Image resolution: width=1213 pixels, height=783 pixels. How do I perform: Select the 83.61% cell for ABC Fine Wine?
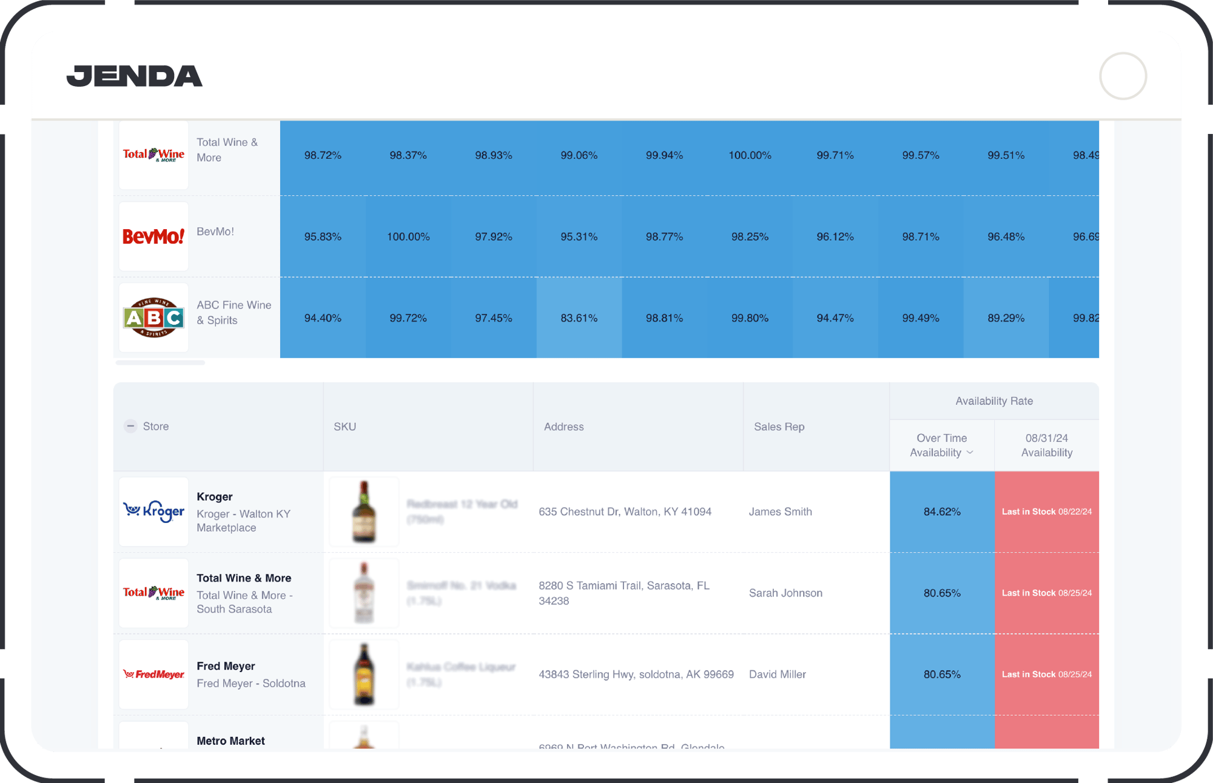[579, 318]
